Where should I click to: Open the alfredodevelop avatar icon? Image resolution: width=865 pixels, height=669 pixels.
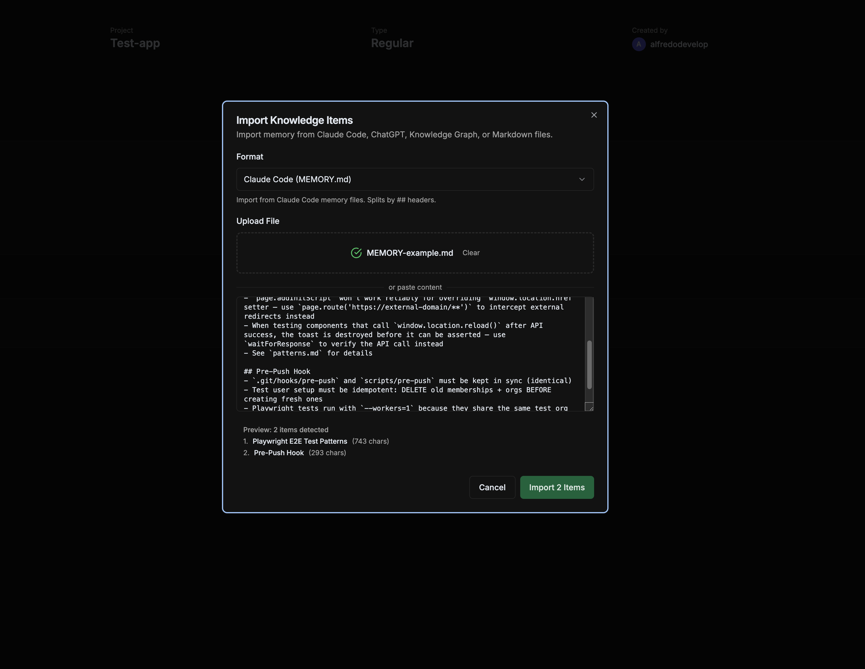[x=639, y=44]
